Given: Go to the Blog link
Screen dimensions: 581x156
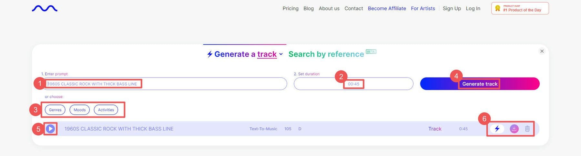Looking at the screenshot, I should click(x=309, y=8).
